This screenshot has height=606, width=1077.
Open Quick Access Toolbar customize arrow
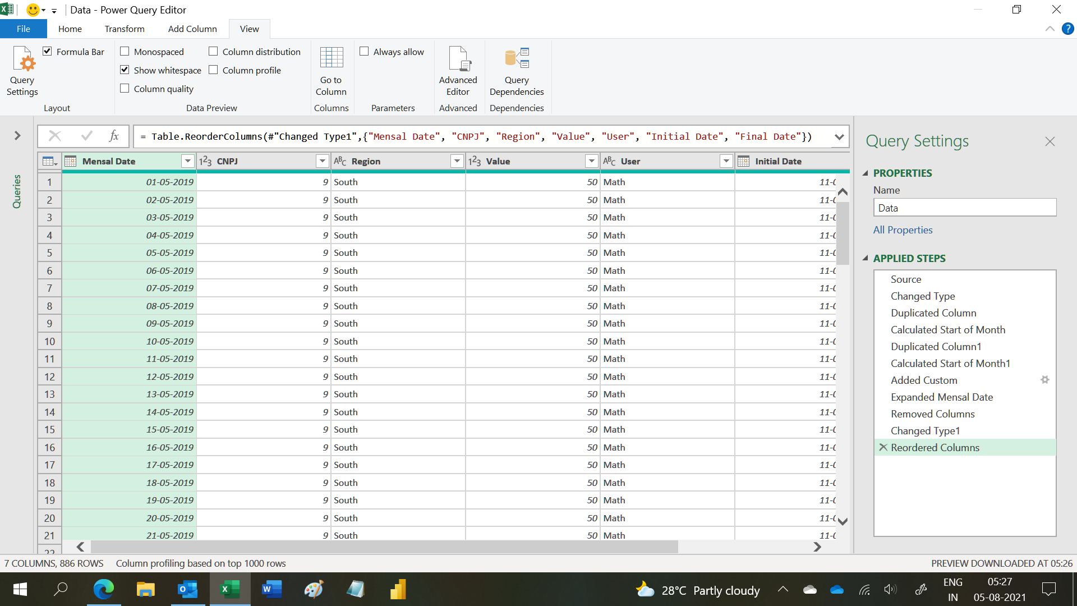click(54, 11)
